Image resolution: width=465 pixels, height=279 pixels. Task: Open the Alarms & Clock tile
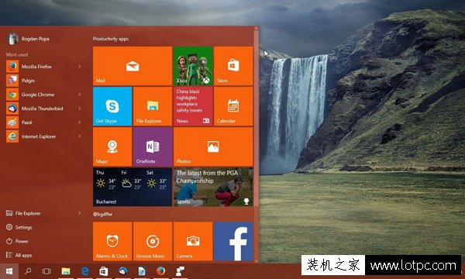(112, 241)
